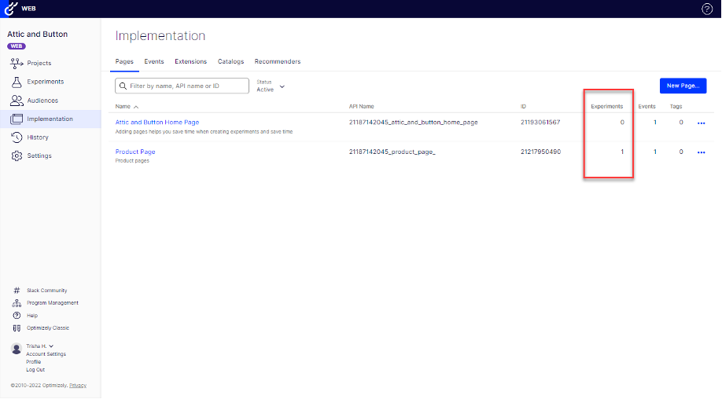Open the Program Management icon

point(17,303)
